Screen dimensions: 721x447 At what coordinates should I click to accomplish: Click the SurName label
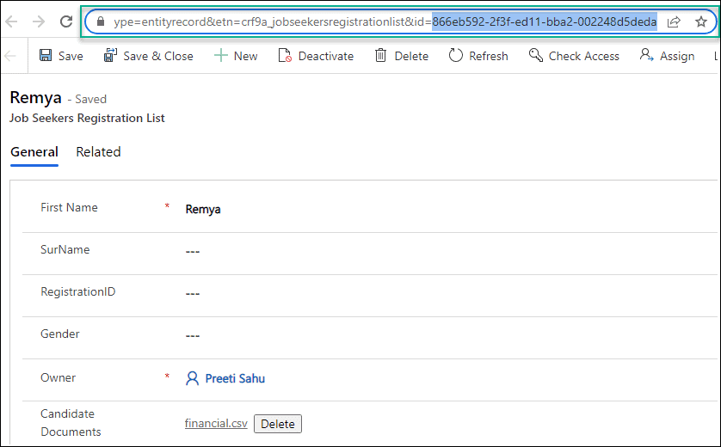point(65,249)
